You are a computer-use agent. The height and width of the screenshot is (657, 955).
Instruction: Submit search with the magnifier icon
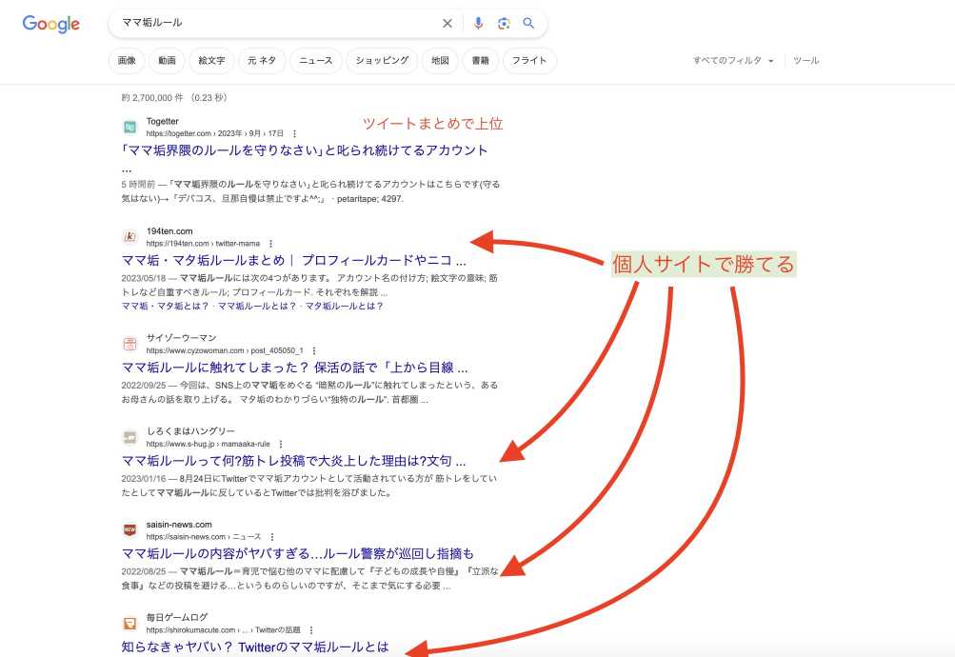pyautogui.click(x=528, y=23)
